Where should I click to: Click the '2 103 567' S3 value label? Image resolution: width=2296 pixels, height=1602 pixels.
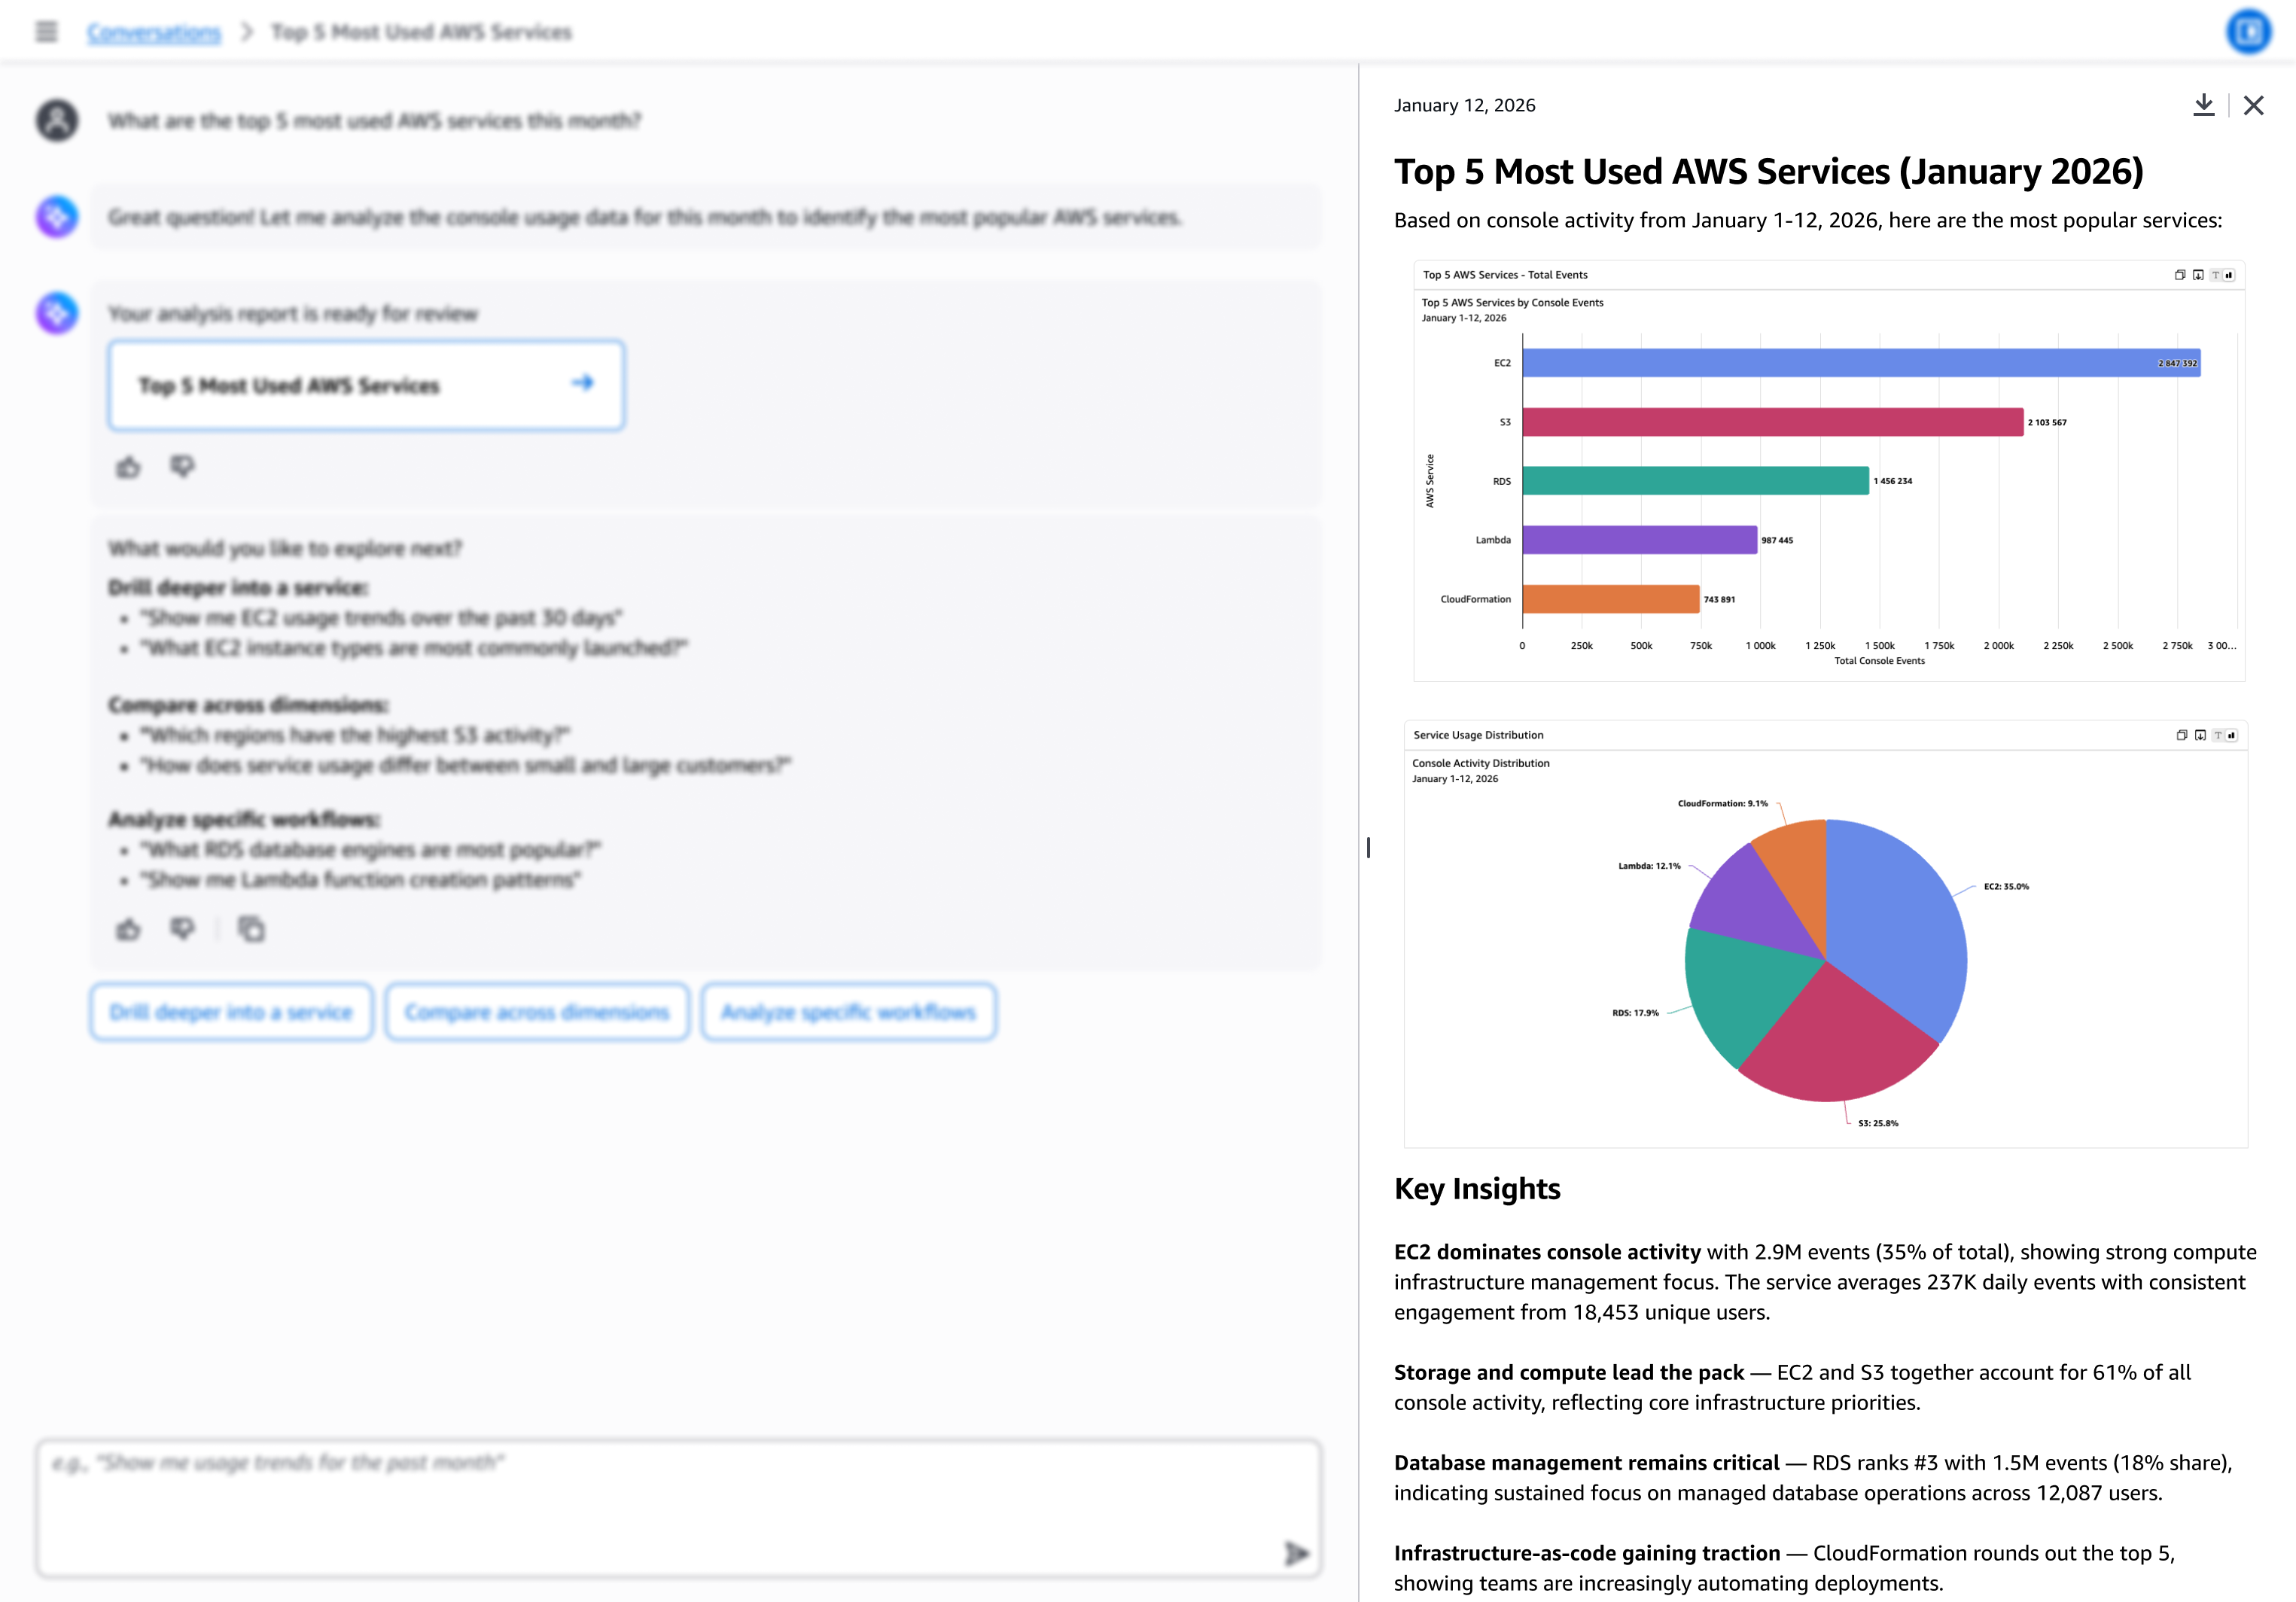coord(2047,422)
